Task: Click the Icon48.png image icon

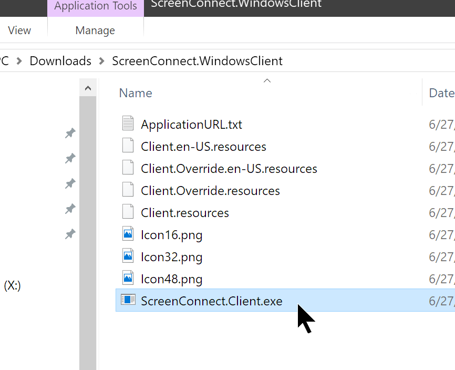Action: pyautogui.click(x=128, y=277)
